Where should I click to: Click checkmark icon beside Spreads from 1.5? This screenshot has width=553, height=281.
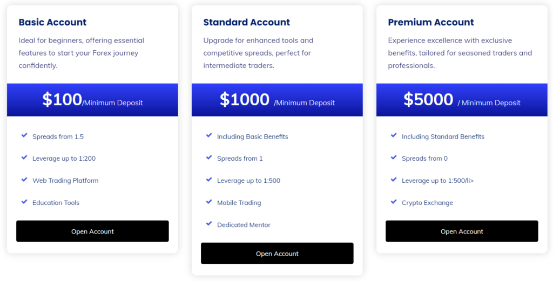point(24,136)
